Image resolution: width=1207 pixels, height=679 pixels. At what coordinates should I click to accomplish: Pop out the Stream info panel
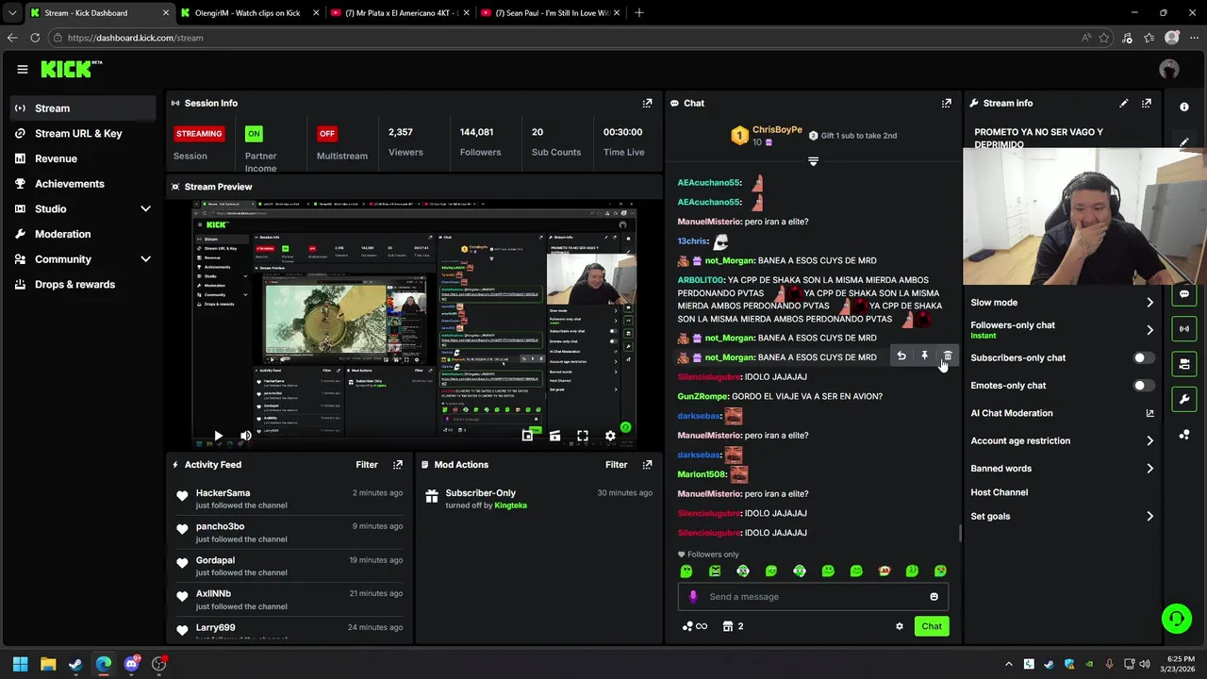click(1146, 103)
